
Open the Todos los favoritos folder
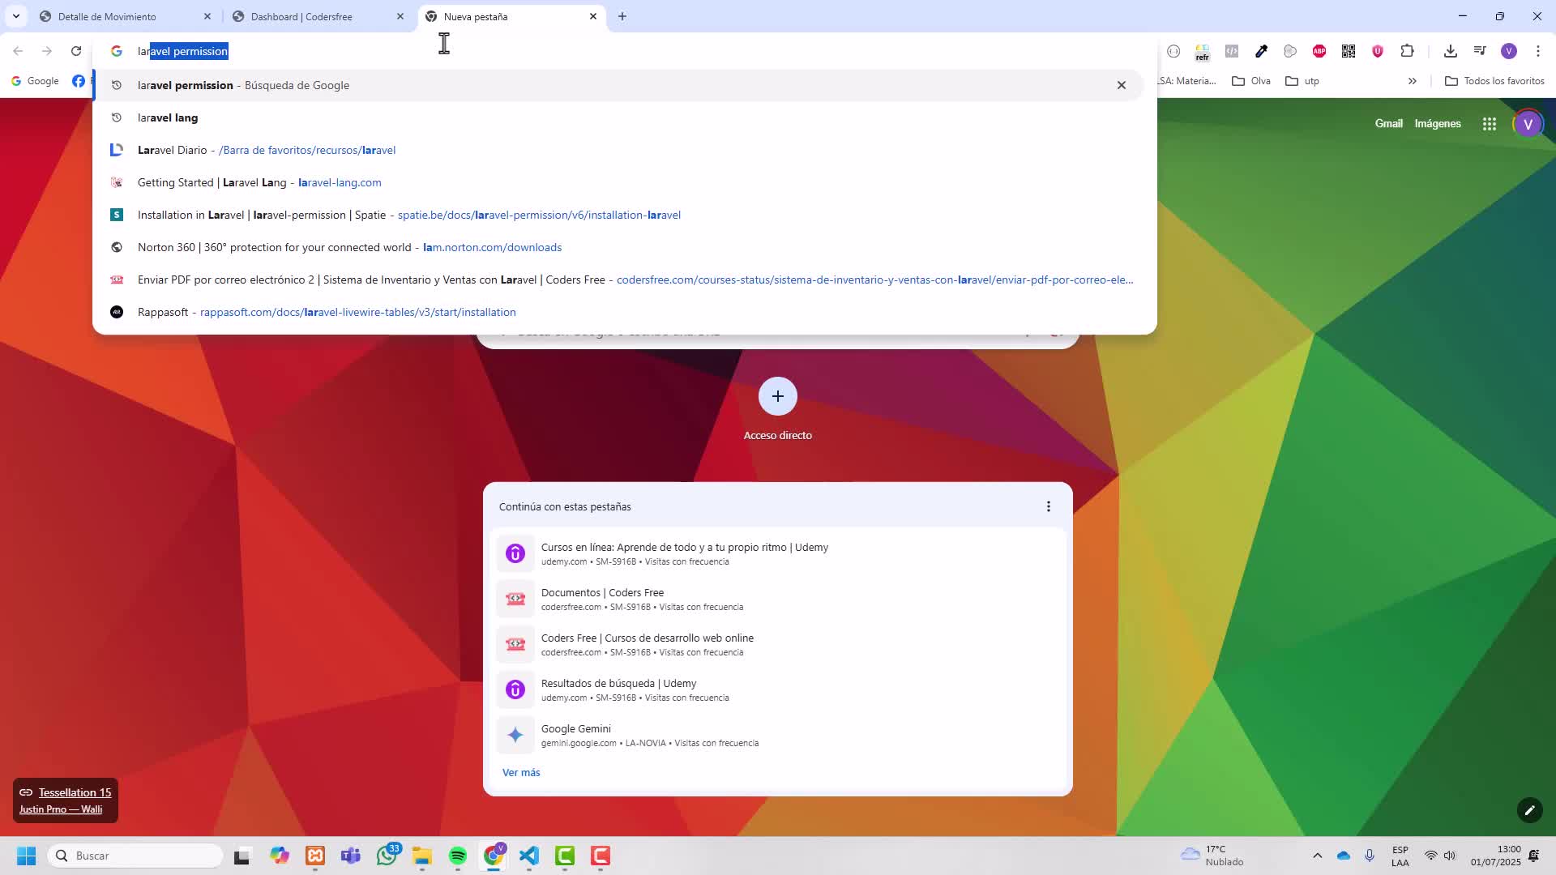click(1494, 81)
